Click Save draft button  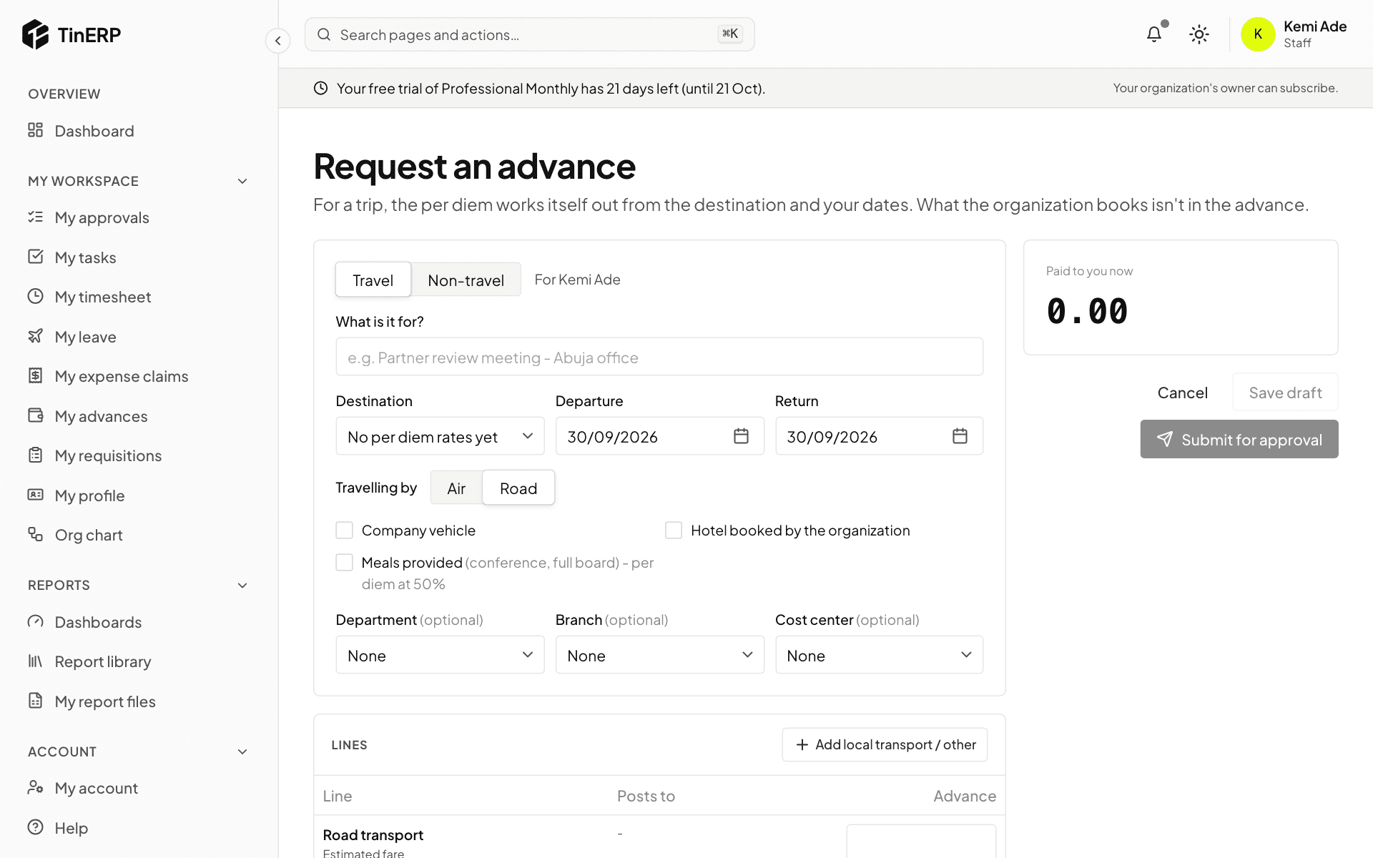(1285, 393)
